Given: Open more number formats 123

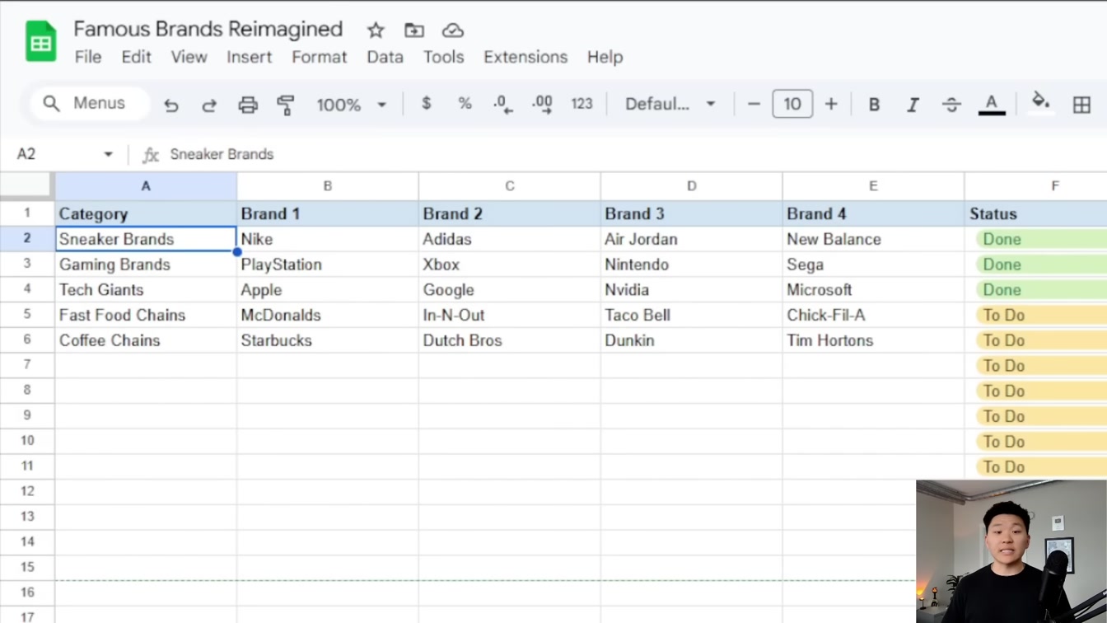Looking at the screenshot, I should (x=582, y=104).
